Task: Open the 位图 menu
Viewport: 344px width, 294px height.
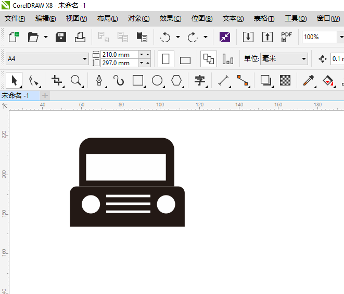Action: point(202,19)
